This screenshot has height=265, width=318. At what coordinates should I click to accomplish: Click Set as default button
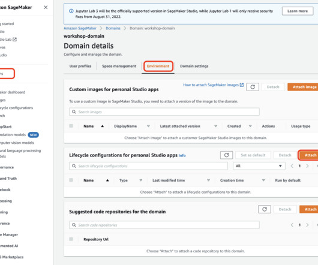tap(253, 155)
